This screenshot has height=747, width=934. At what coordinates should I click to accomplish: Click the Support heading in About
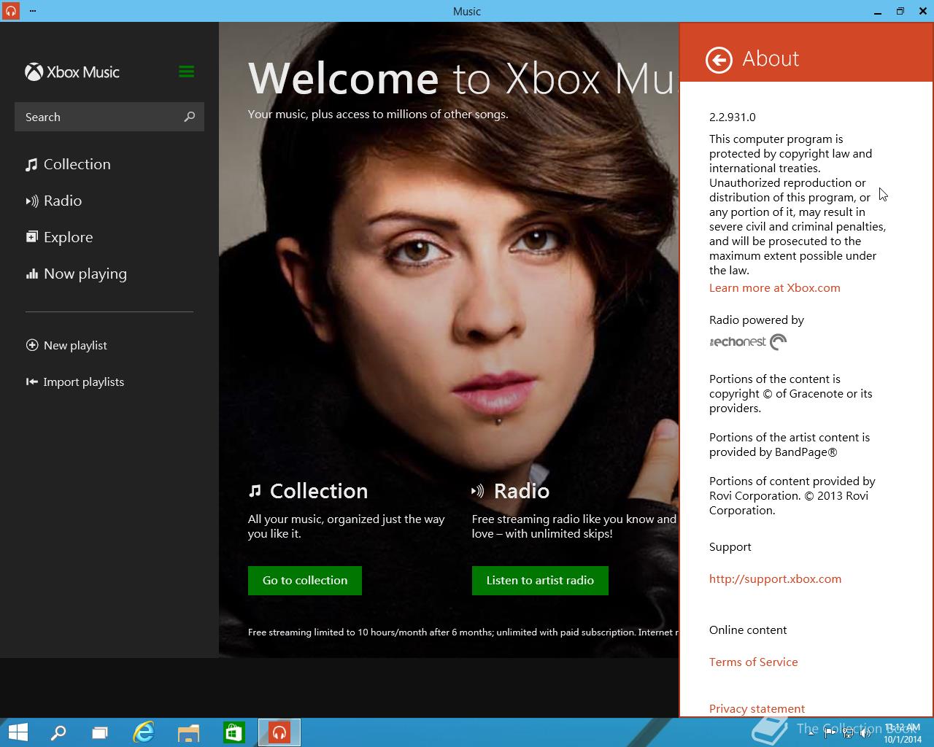point(730,546)
